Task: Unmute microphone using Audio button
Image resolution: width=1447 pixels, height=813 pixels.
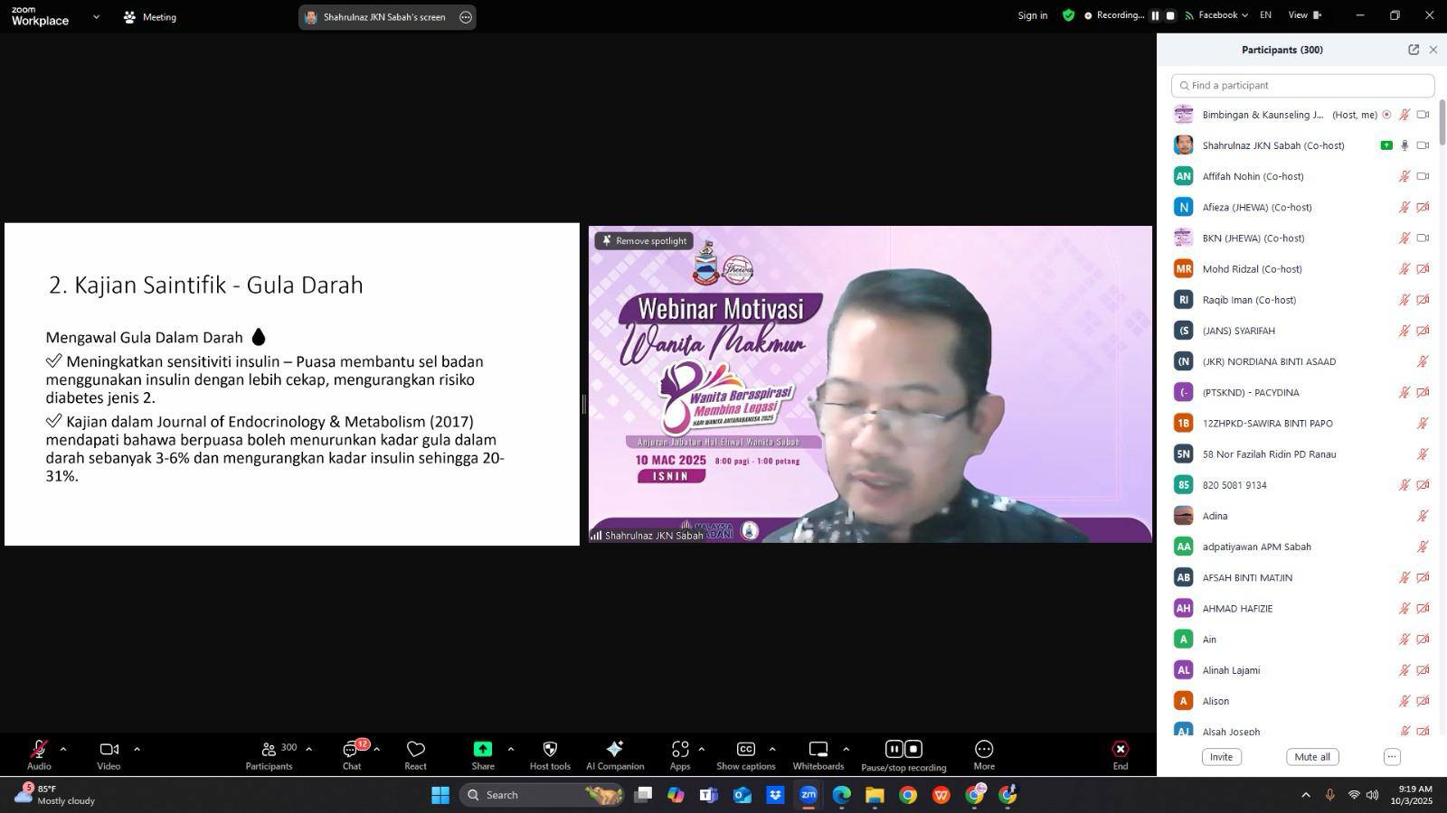Action: click(x=39, y=754)
